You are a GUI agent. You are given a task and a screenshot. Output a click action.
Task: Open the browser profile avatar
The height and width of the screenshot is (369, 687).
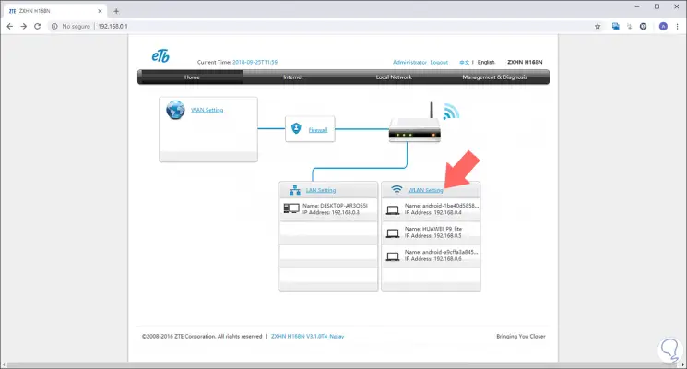663,27
